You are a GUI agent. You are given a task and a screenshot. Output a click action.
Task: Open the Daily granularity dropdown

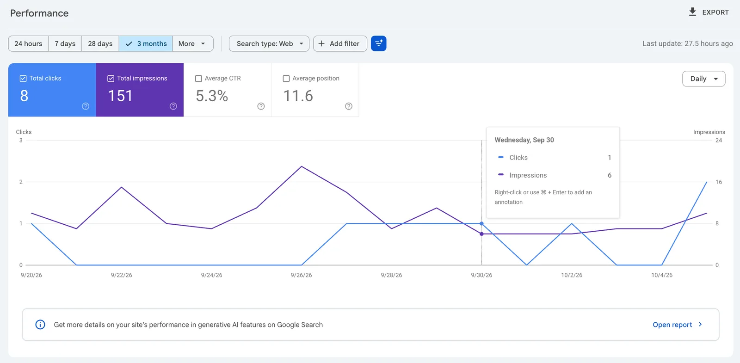[703, 79]
